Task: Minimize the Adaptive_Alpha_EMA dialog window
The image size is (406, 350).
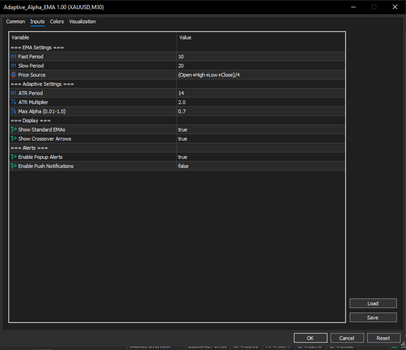Action: coord(353,7)
